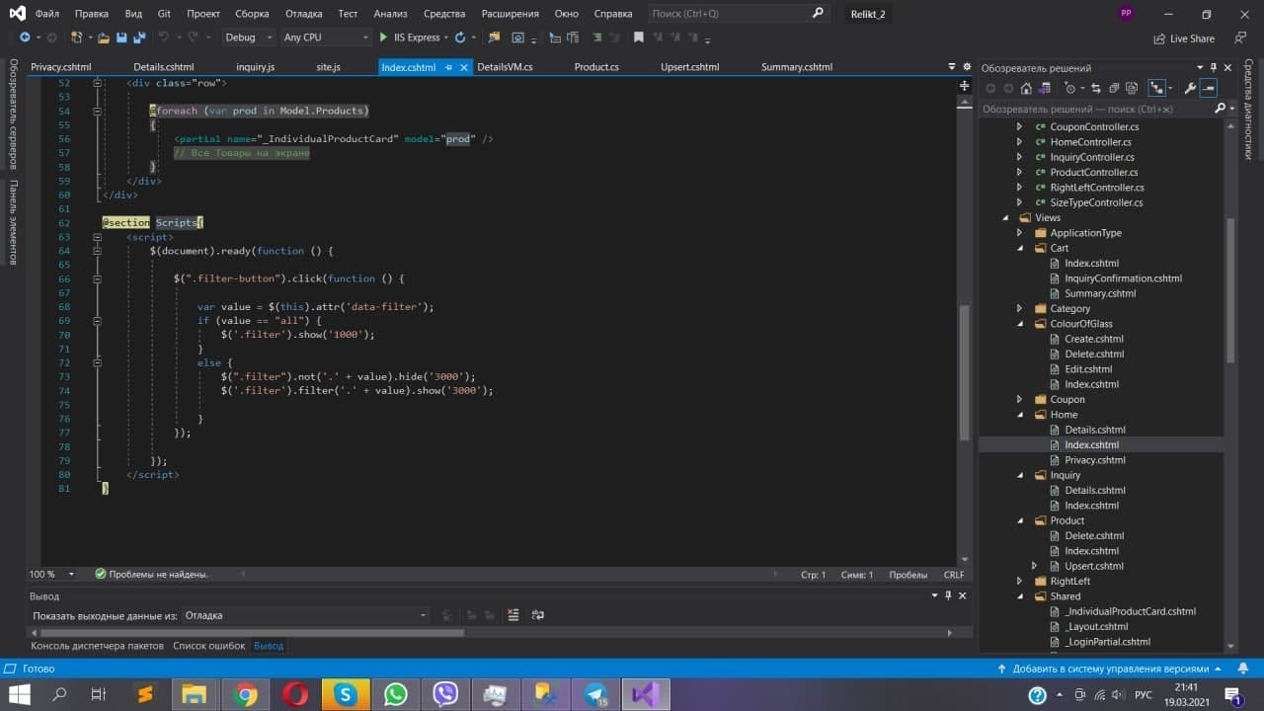1264x711 pixels.
Task: Click the Visual Studio taskbar icon
Action: (646, 694)
